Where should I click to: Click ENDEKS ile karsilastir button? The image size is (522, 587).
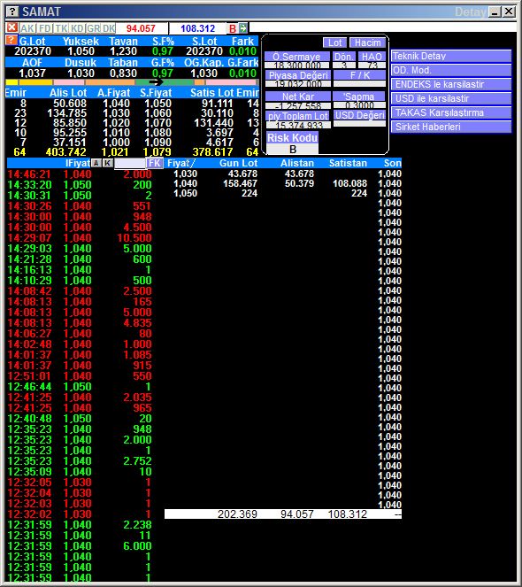coord(451,84)
